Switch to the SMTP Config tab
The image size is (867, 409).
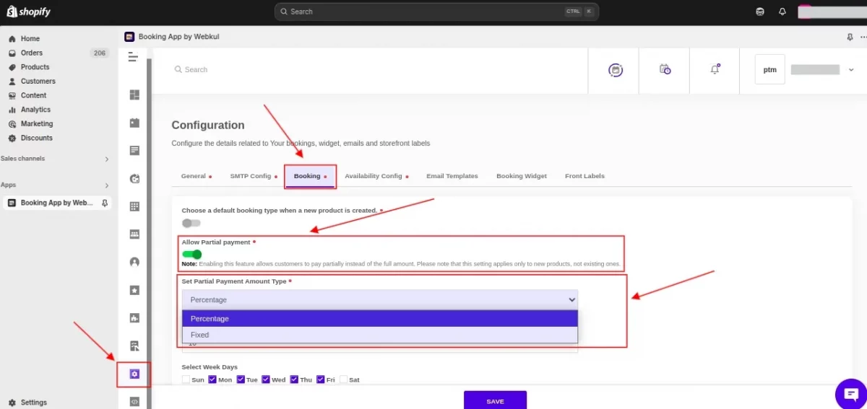click(252, 176)
